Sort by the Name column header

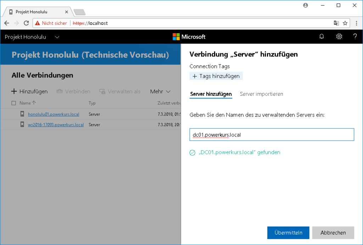(x=28, y=103)
